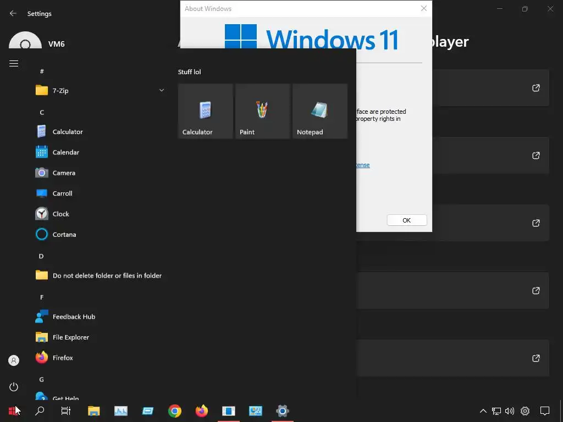The height and width of the screenshot is (422, 563).
Task: Open the Camera app
Action: coord(100,173)
